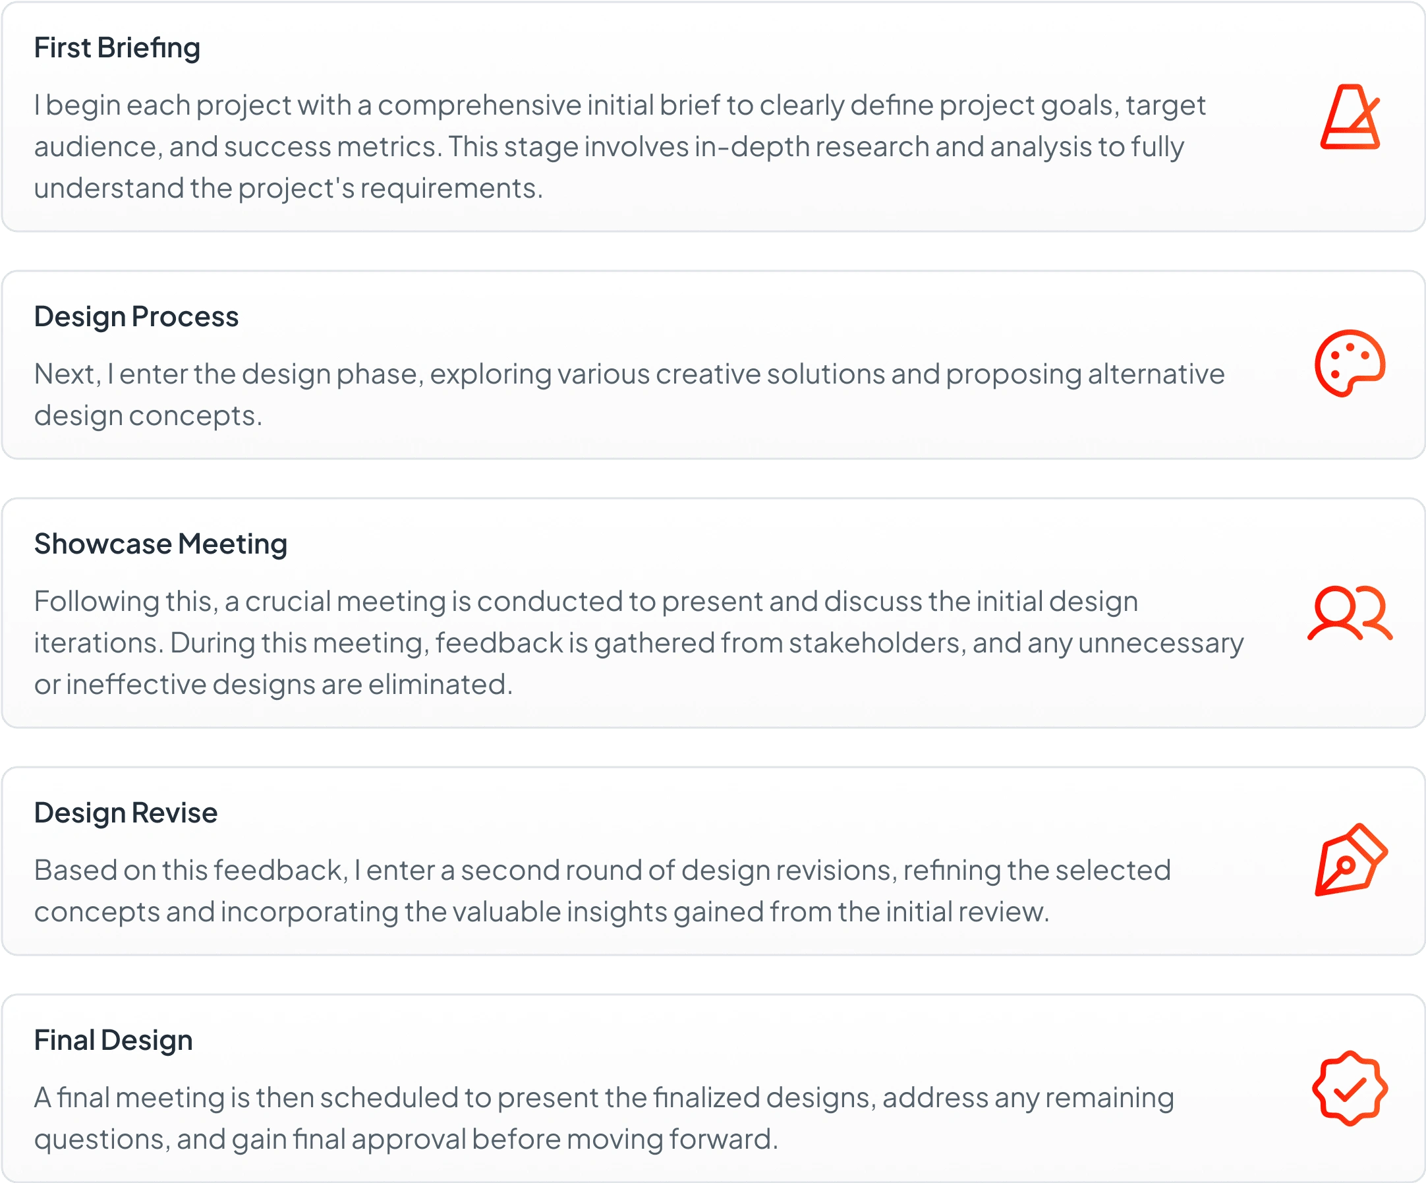Click the paragraph about gaining final approval

pos(603,1118)
